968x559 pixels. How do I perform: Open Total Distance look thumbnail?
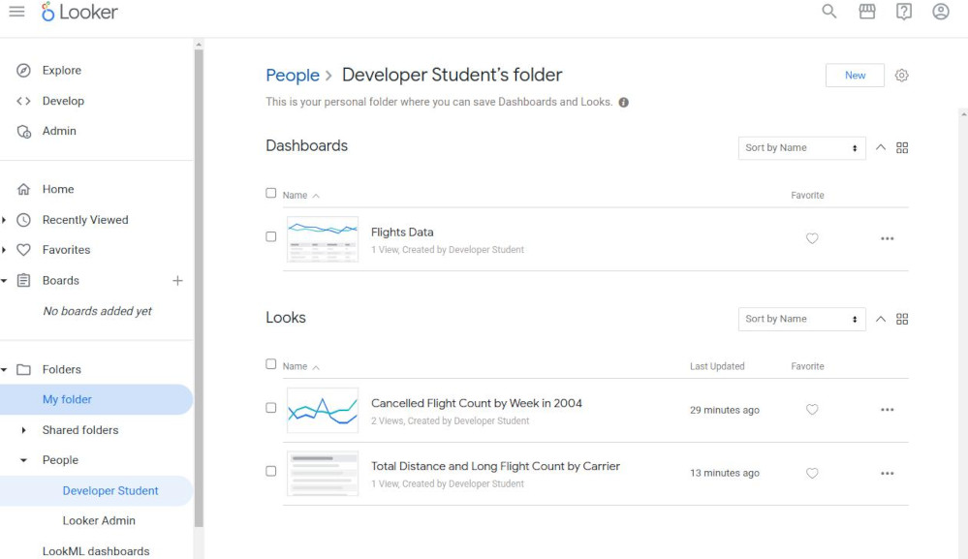323,473
